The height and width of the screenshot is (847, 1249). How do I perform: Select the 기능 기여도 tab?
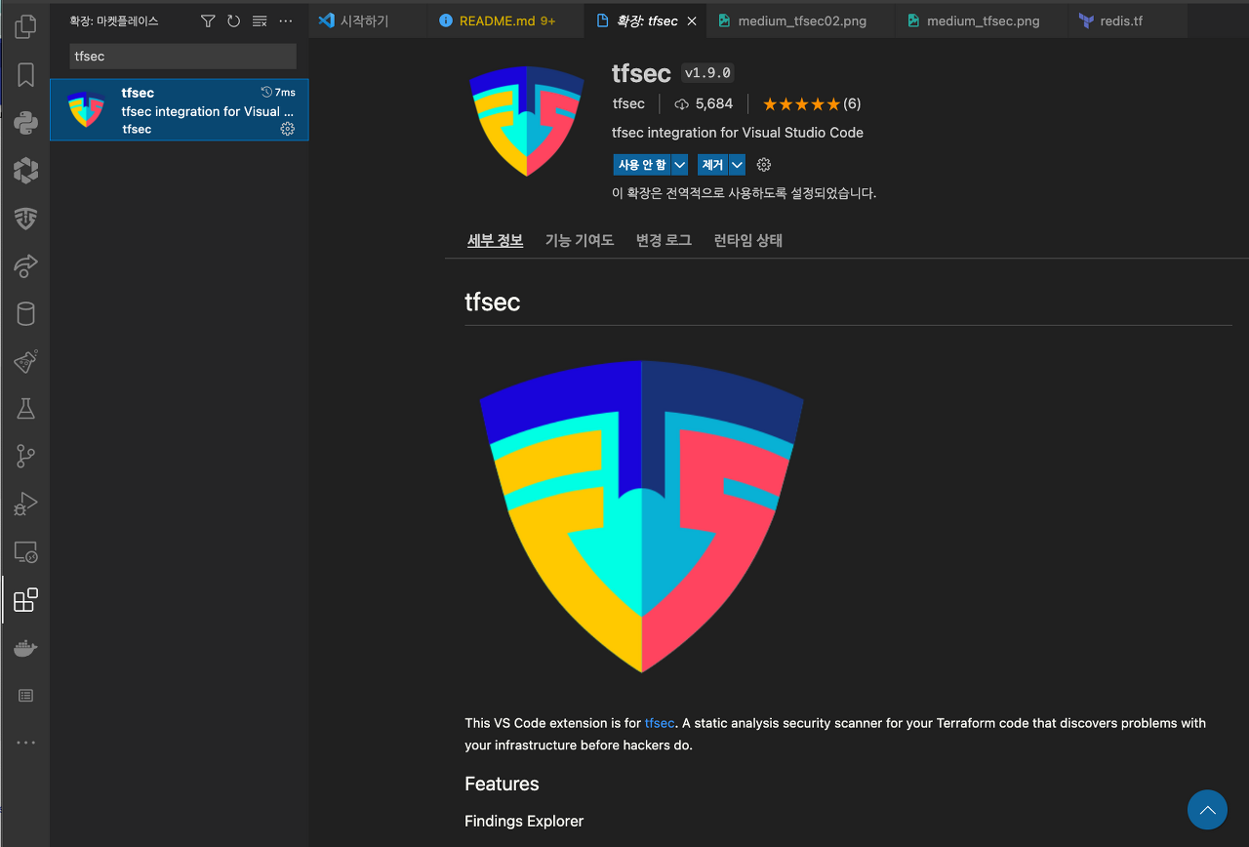coord(579,240)
